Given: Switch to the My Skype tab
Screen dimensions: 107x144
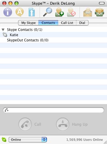Looking at the screenshot, I should pyautogui.click(x=28, y=23).
